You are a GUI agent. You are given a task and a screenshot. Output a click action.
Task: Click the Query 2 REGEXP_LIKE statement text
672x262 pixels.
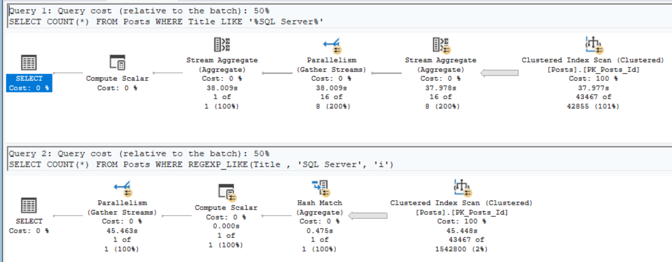coord(201,165)
